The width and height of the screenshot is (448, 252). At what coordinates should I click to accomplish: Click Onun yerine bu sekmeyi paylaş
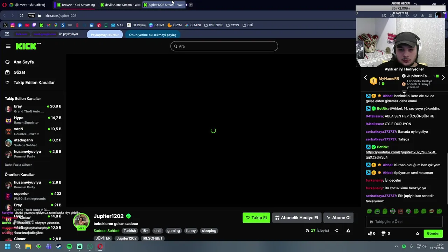click(x=153, y=35)
